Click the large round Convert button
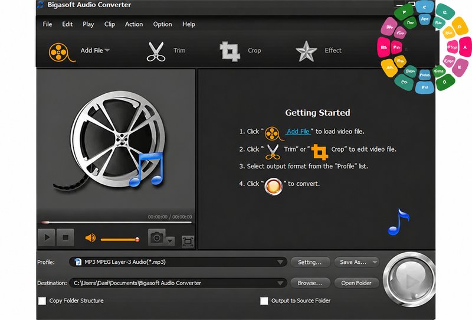The width and height of the screenshot is (472, 320). click(x=409, y=280)
